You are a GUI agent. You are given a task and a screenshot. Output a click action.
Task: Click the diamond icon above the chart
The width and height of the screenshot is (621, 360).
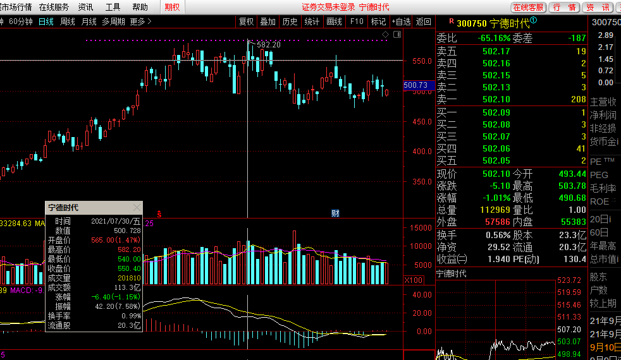coord(385,35)
